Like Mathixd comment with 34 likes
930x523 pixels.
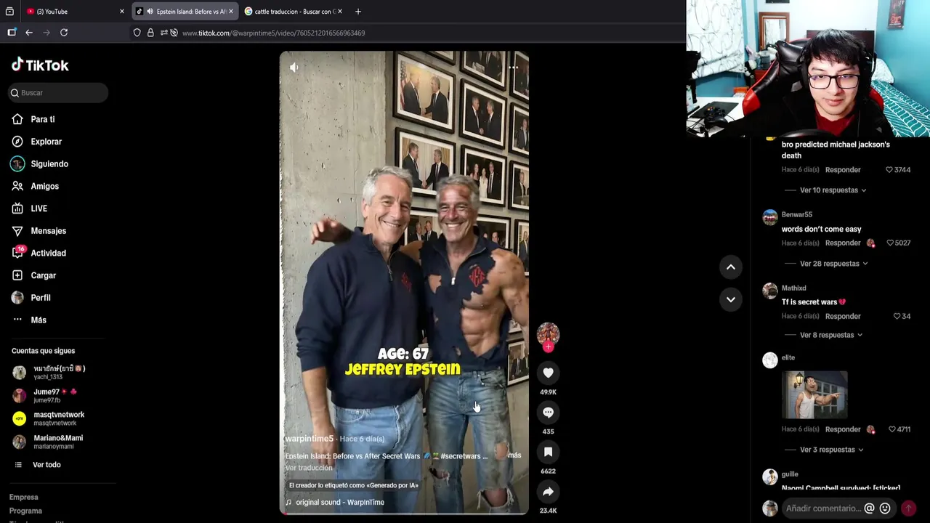(897, 316)
